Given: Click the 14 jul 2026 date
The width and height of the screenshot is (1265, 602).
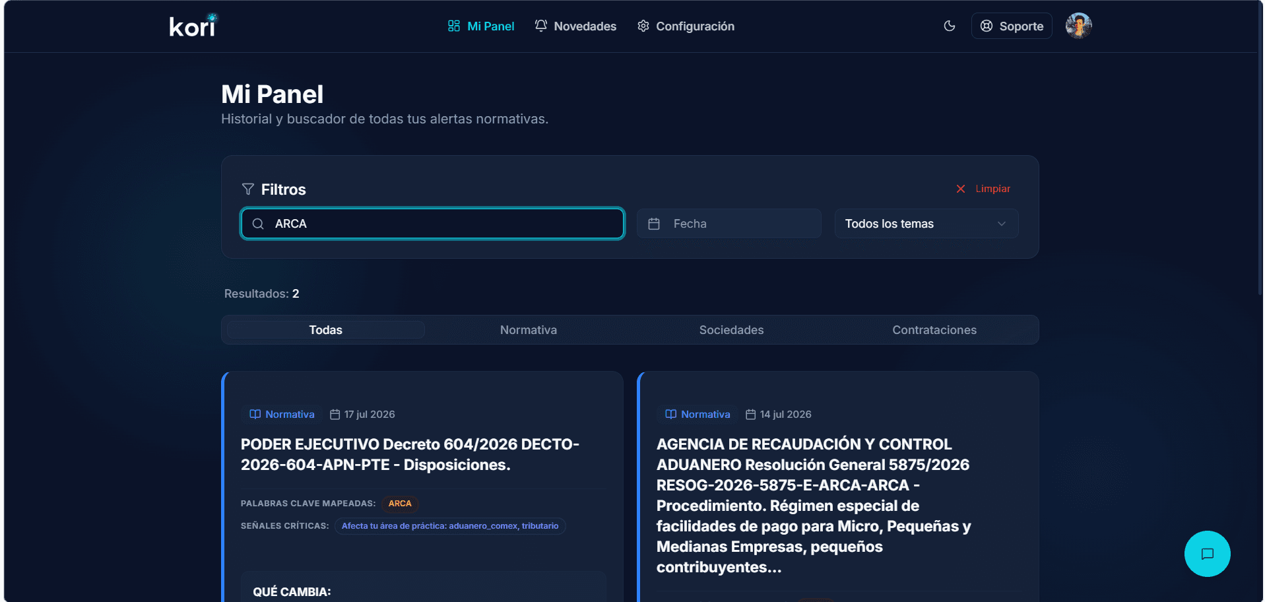Looking at the screenshot, I should tap(779, 415).
